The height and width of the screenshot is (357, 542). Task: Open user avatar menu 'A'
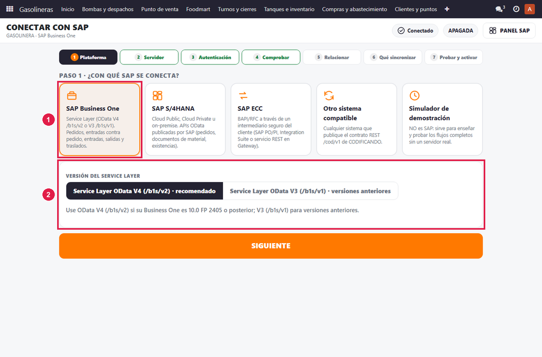(x=529, y=9)
